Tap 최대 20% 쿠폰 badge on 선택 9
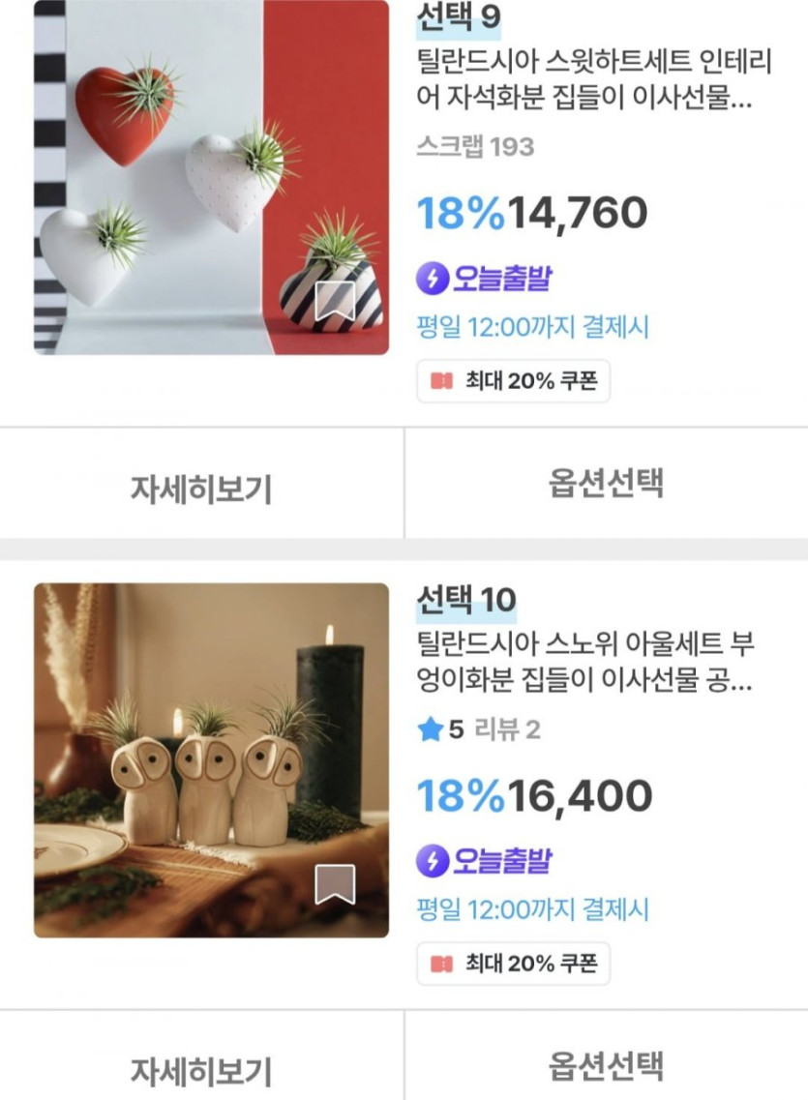The height and width of the screenshot is (1100, 808). [514, 381]
